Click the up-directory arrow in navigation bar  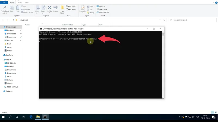click(13, 20)
